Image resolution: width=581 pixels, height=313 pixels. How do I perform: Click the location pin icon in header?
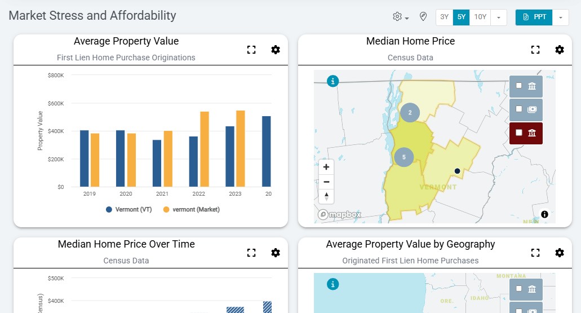coord(423,17)
